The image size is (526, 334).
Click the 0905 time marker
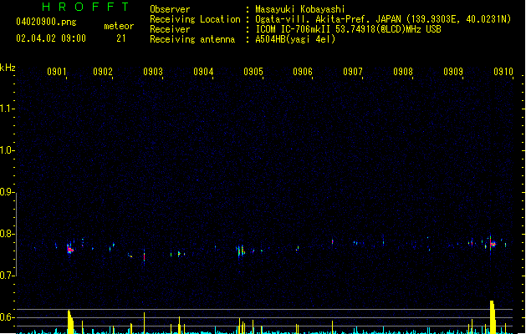[253, 72]
